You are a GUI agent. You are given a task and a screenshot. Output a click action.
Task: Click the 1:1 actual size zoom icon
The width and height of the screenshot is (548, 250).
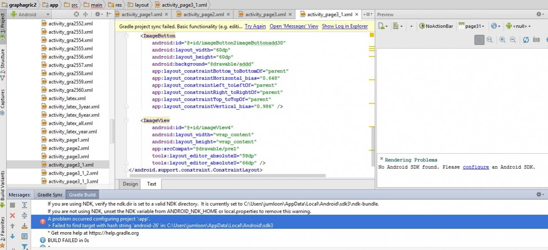(489, 39)
